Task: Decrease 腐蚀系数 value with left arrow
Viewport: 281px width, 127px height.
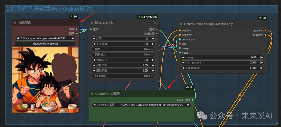Action: pos(94,70)
